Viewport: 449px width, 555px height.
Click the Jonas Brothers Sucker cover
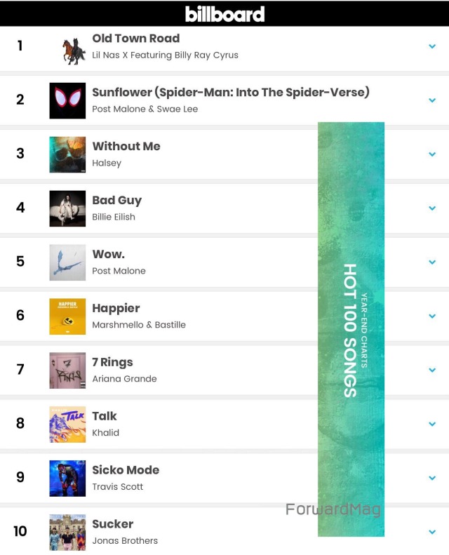coord(67,533)
